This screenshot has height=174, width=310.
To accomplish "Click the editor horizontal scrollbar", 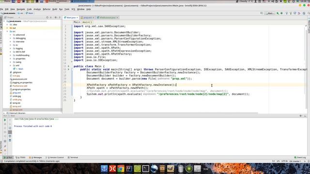I will 166,113.
